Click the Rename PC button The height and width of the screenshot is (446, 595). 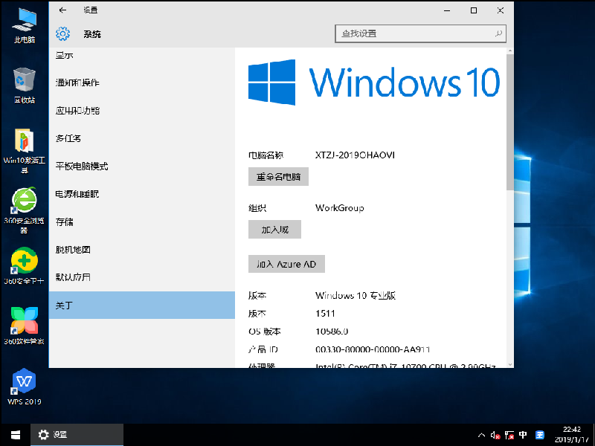(x=279, y=176)
